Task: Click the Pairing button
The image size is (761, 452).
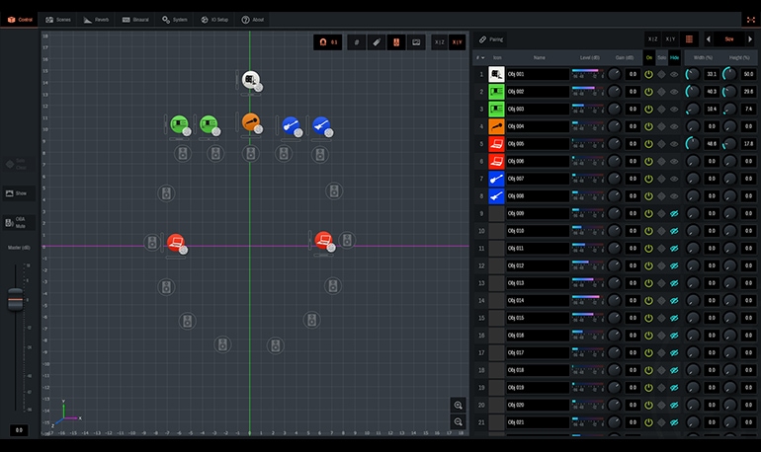Action: (490, 39)
